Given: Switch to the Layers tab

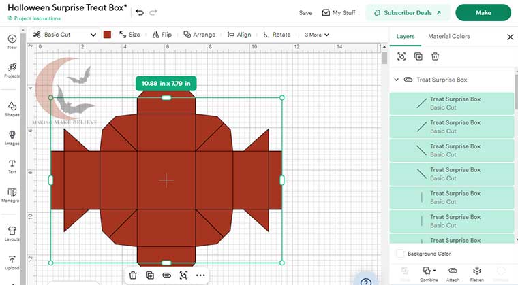Looking at the screenshot, I should pos(406,36).
